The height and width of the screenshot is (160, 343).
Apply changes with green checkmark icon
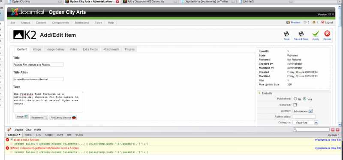pos(316,34)
